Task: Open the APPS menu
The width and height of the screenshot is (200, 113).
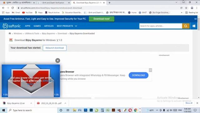Action: [x=27, y=26]
